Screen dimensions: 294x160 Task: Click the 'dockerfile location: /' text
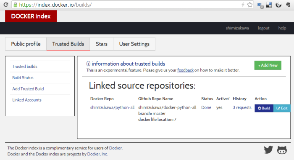tap(157, 120)
